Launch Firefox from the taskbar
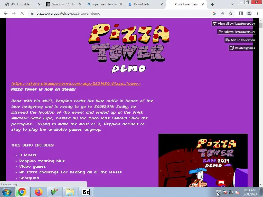Image resolution: width=263 pixels, height=197 pixels. (39, 192)
